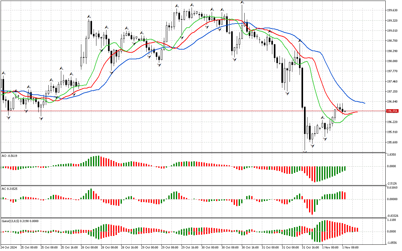Click the 198.390 price scale label
The image size is (402, 251).
[x=393, y=51]
